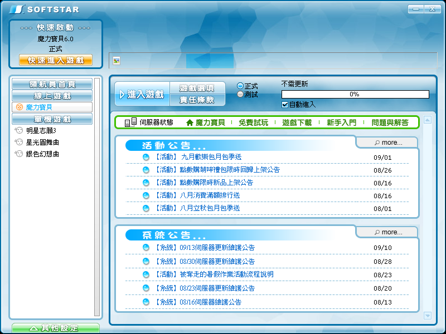Open 08/16伺服器維護公告 link
This screenshot has width=446, height=334.
(x=197, y=302)
